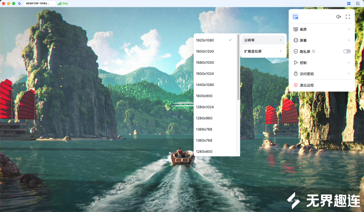
Task: Click the blue app logo in title bar
Action: tap(20, 3)
